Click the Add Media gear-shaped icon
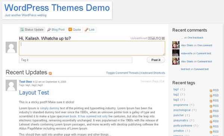Screen dimensions: 224x136 pyautogui.click(x=160, y=38)
